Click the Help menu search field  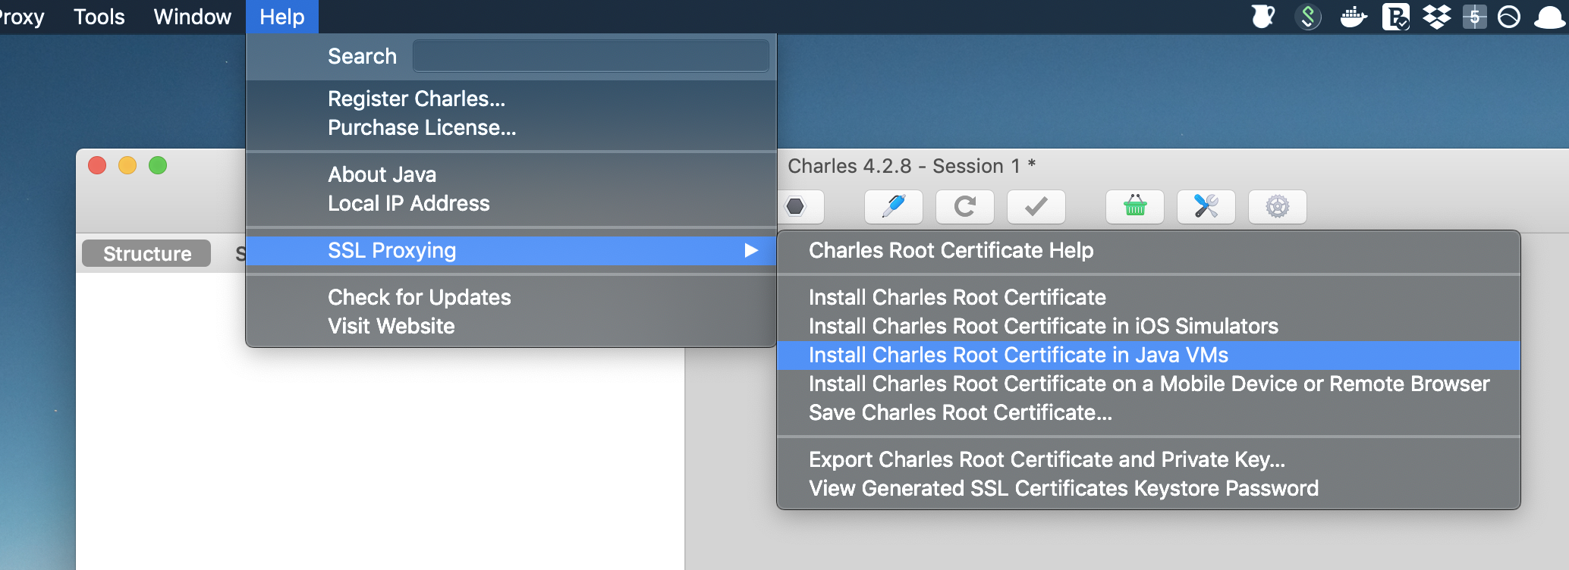click(591, 56)
